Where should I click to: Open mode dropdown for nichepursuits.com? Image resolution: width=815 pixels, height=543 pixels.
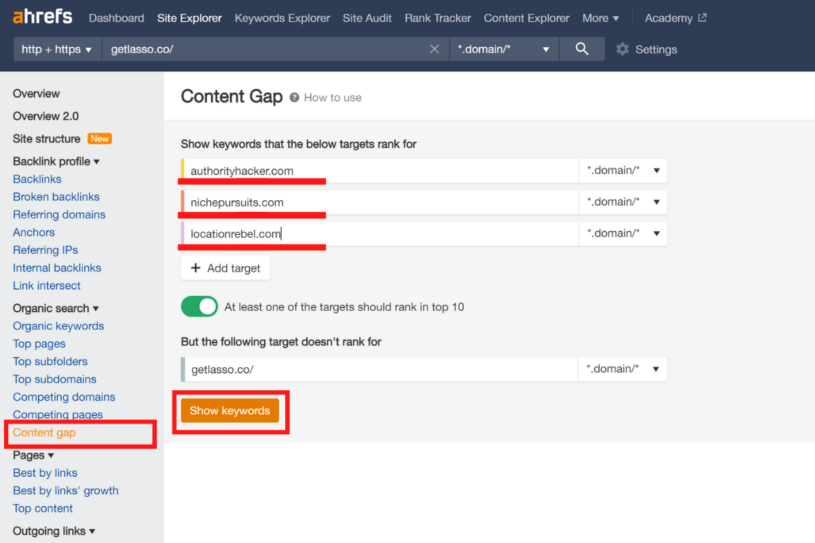tap(623, 202)
